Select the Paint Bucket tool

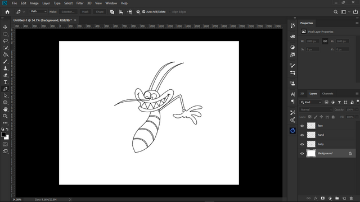coord(5,54)
